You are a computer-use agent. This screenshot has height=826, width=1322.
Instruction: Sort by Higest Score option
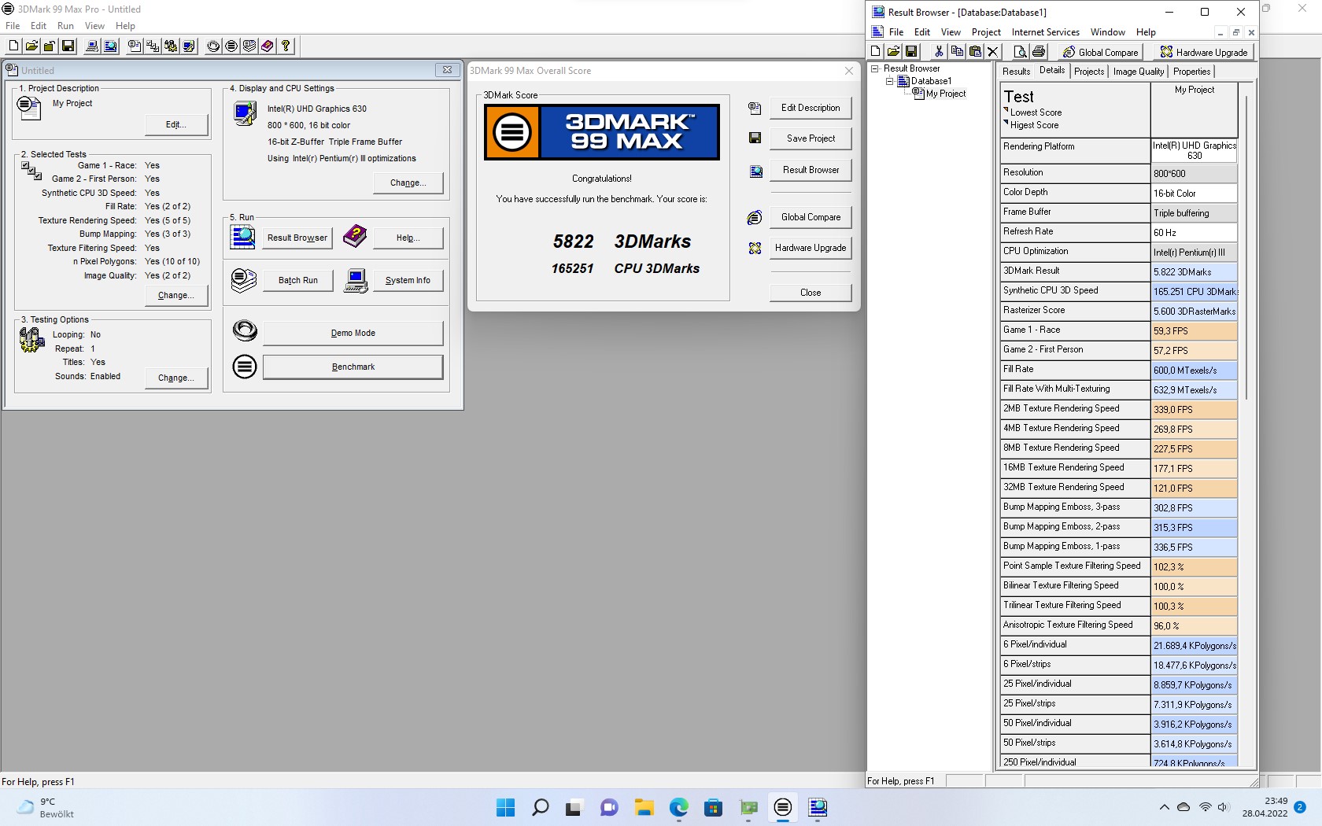coord(1034,125)
